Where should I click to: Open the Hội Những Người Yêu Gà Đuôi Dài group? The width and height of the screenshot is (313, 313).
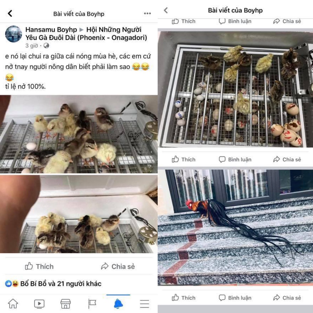(x=86, y=34)
